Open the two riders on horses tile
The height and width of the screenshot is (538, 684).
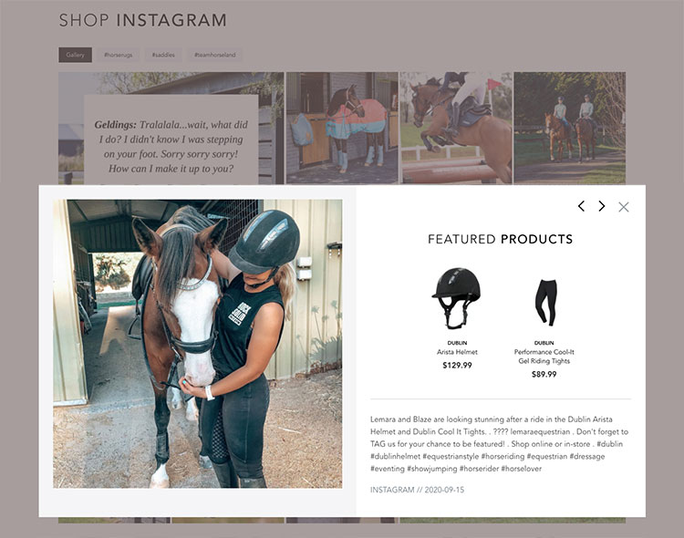coord(570,129)
